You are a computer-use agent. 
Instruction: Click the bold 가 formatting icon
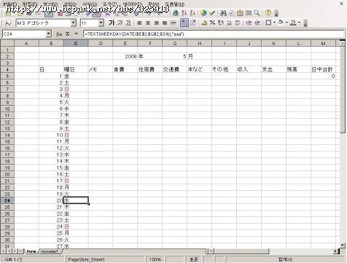[x=112, y=23]
